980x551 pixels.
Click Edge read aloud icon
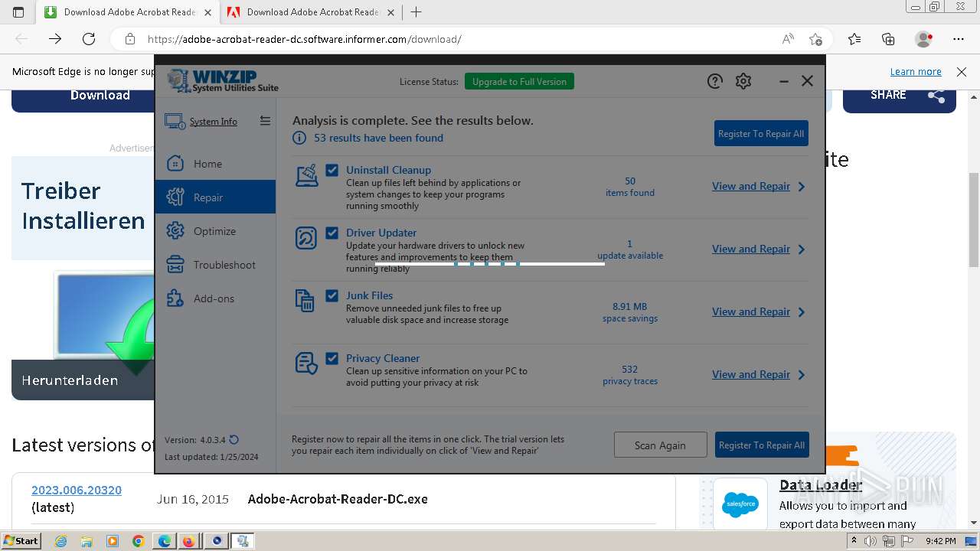pos(788,39)
